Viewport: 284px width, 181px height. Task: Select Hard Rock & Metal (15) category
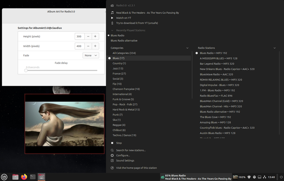(x=126, y=109)
